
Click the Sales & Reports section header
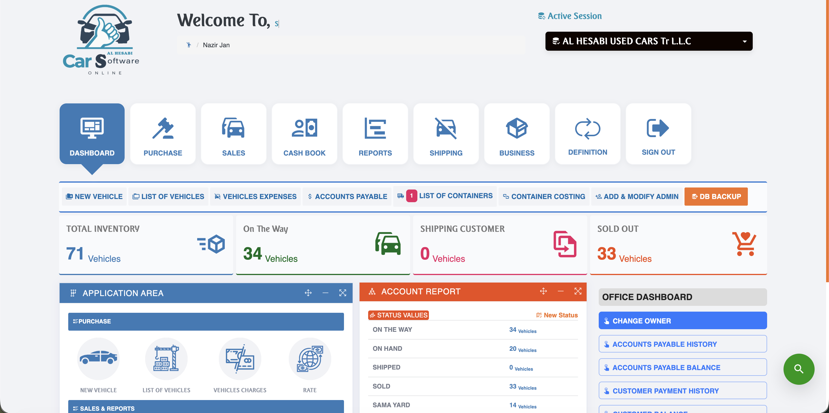206,407
